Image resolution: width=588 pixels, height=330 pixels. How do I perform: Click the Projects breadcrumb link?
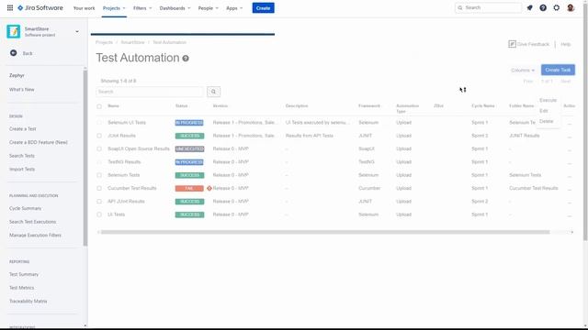104,42
